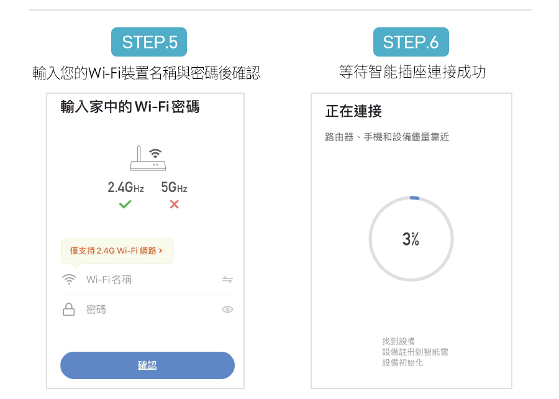Click the red X under 5GHz
559x399 pixels.
click(175, 204)
